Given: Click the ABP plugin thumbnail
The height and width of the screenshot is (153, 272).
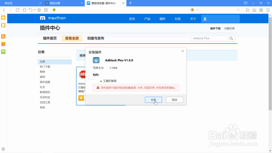Looking at the screenshot, I should pyautogui.click(x=82, y=74).
